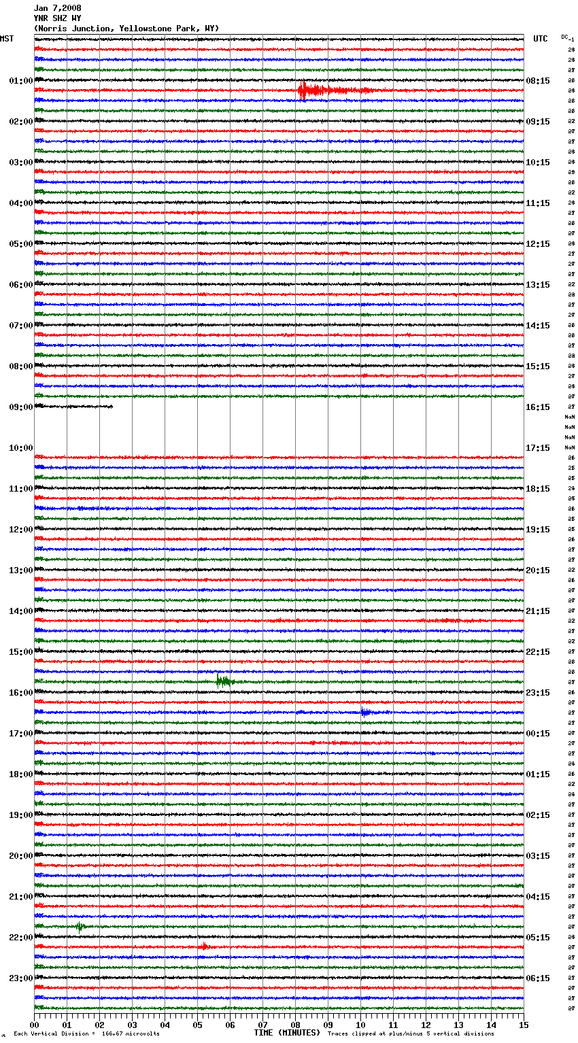
Task: Click the "16:15" UTC time label
Action: click(538, 407)
